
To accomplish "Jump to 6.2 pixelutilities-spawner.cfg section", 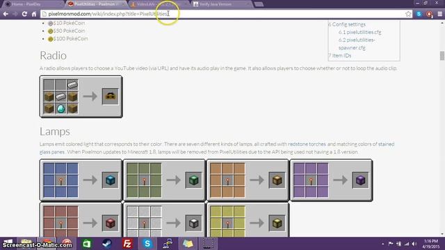I will (x=357, y=44).
